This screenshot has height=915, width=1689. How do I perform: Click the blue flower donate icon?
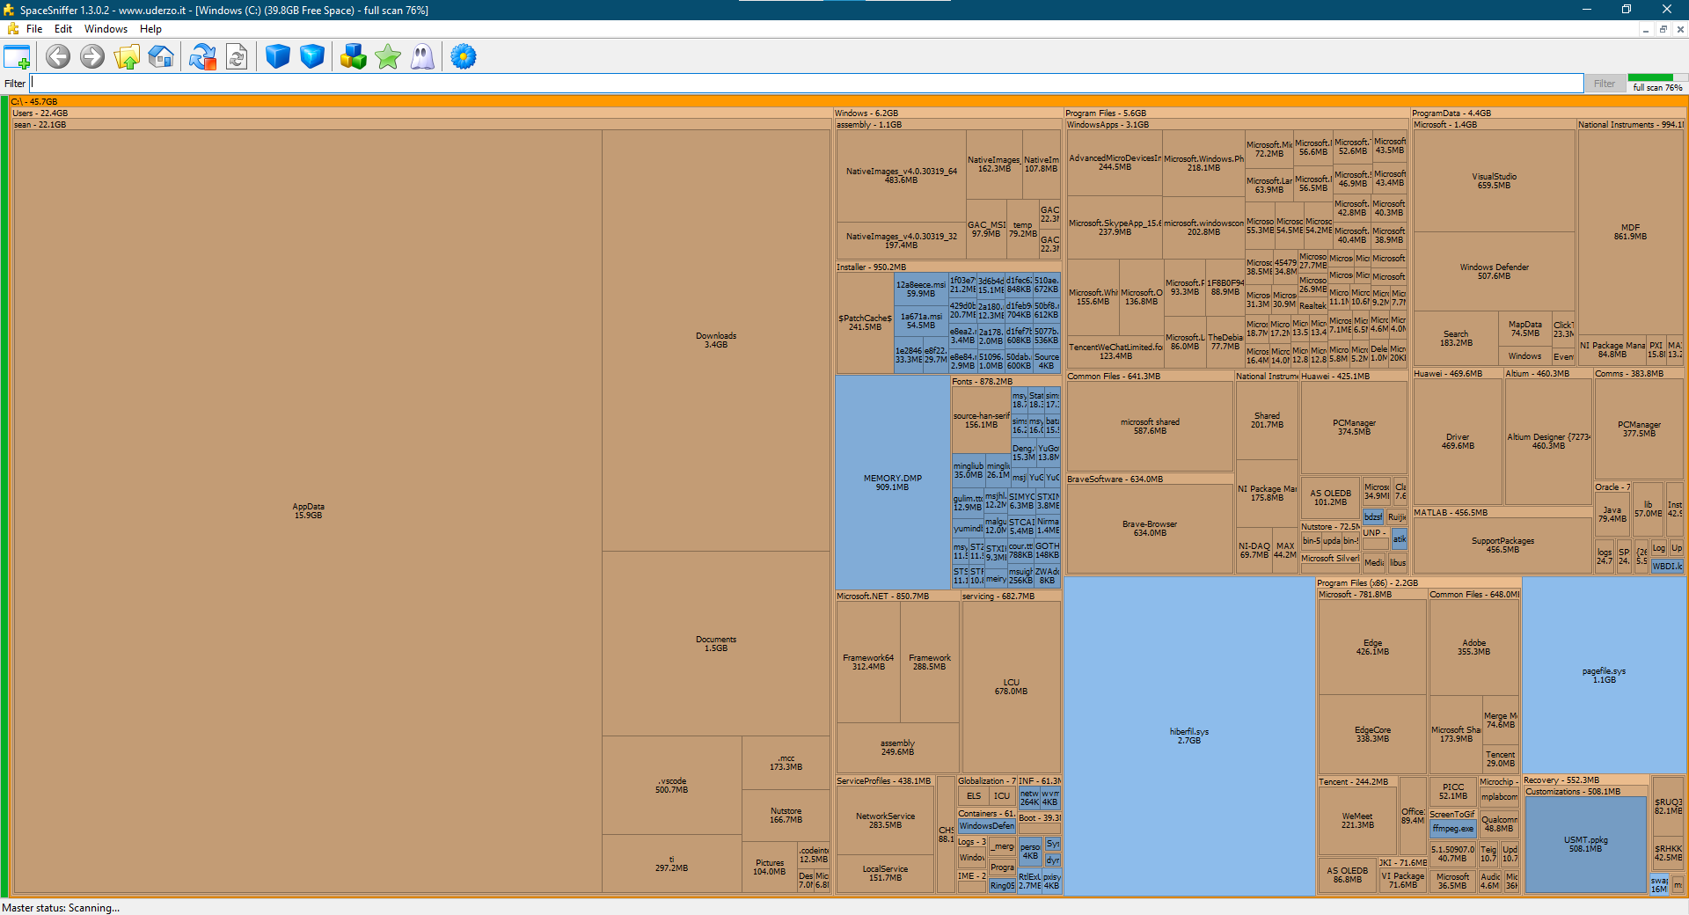[464, 57]
